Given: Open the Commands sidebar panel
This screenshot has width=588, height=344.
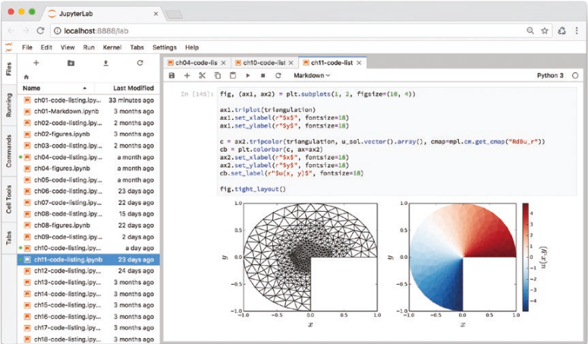Looking at the screenshot, I should (8, 151).
